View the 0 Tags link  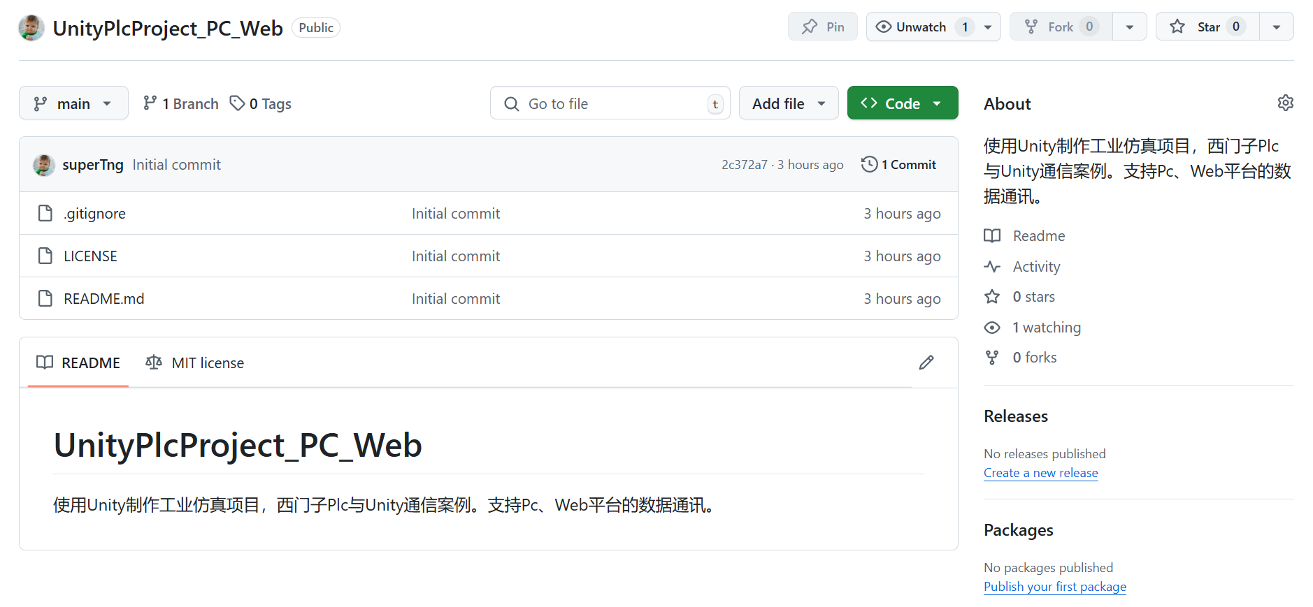point(261,103)
